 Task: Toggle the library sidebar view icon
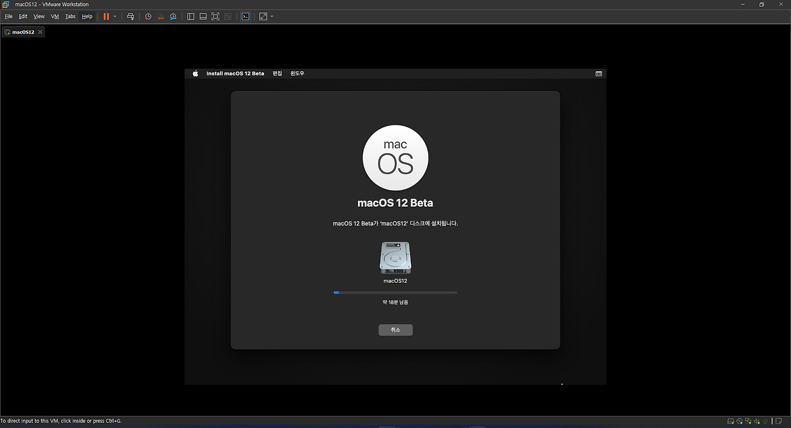tap(190, 17)
